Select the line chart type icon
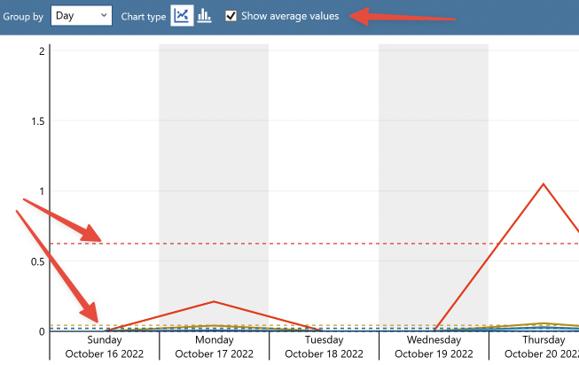Image resolution: width=579 pixels, height=365 pixels. (182, 16)
